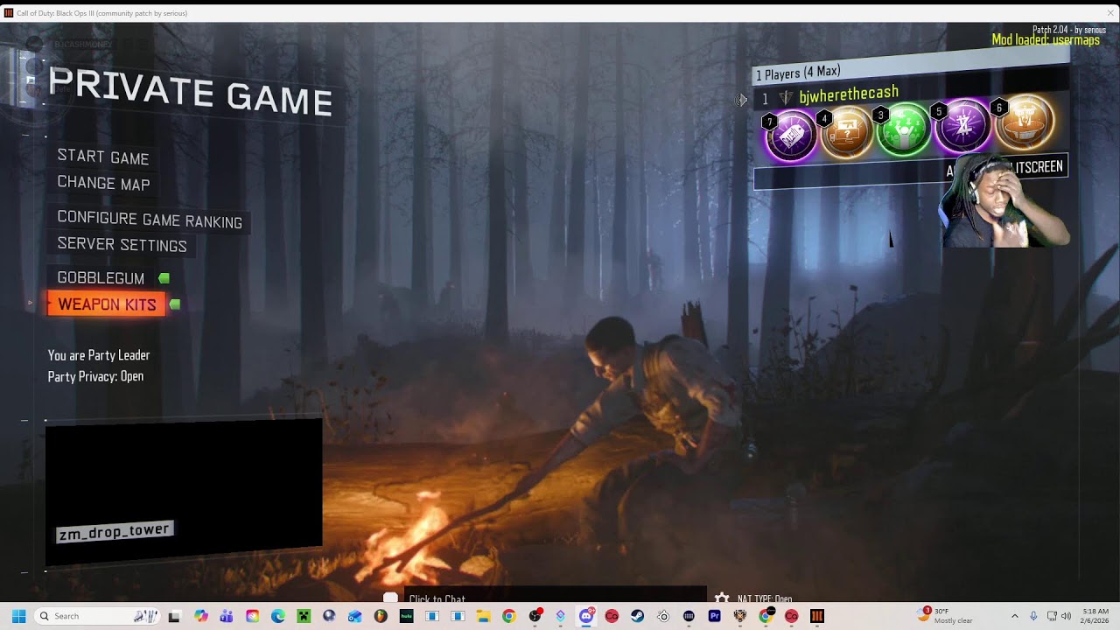
Task: Click the taskbar Search box
Action: [x=98, y=616]
